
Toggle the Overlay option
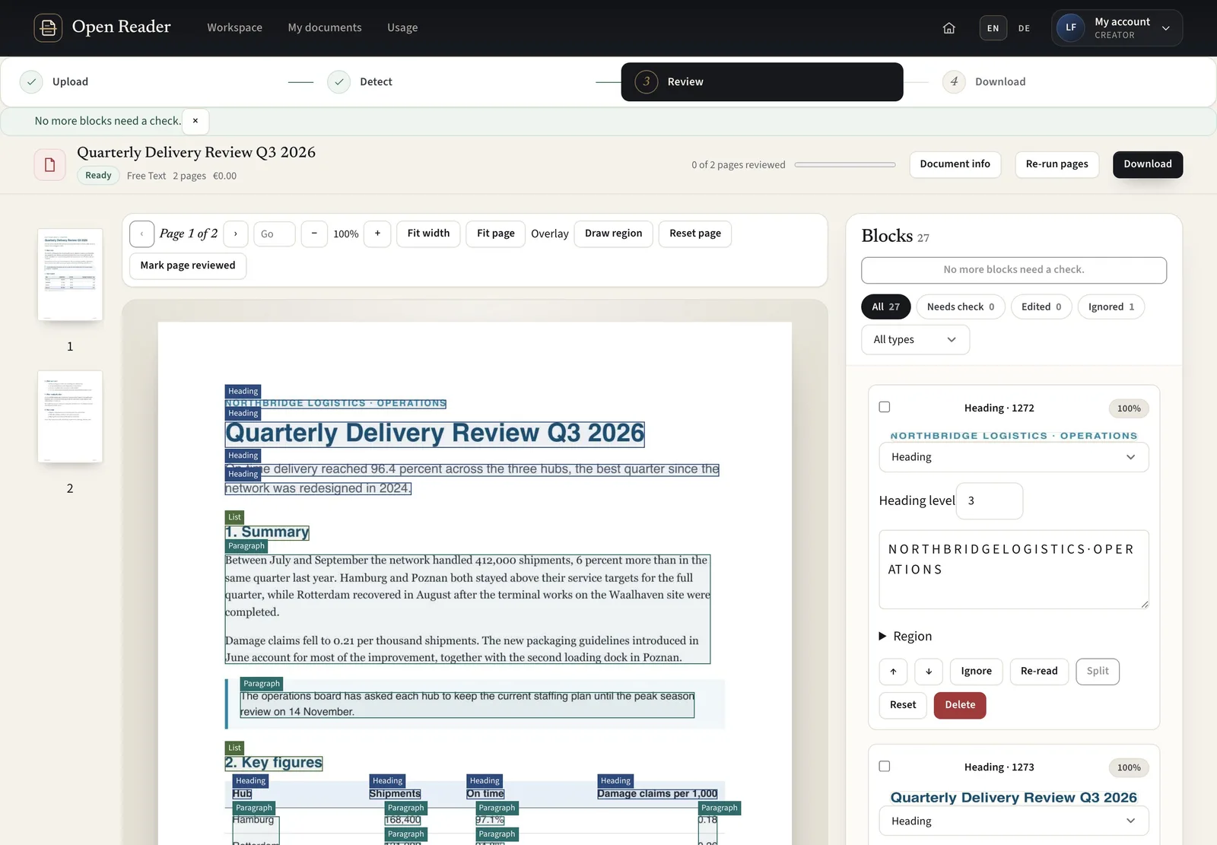(549, 233)
